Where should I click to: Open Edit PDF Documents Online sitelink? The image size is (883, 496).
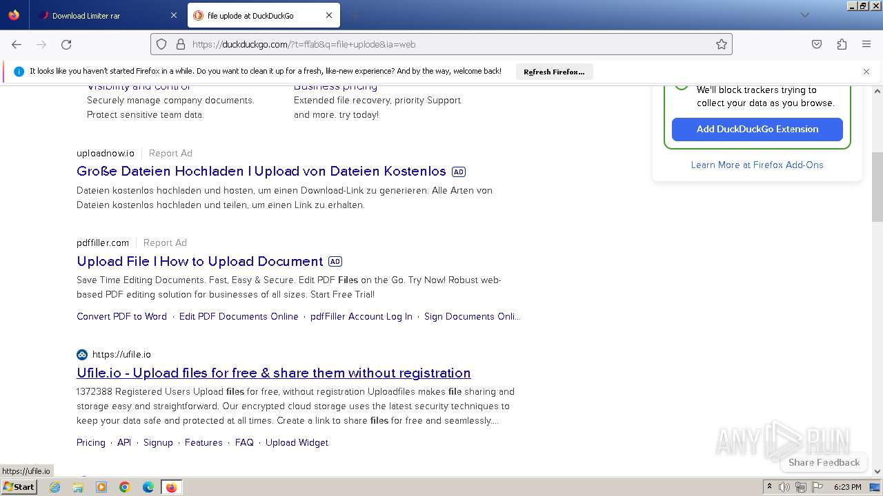click(x=239, y=316)
